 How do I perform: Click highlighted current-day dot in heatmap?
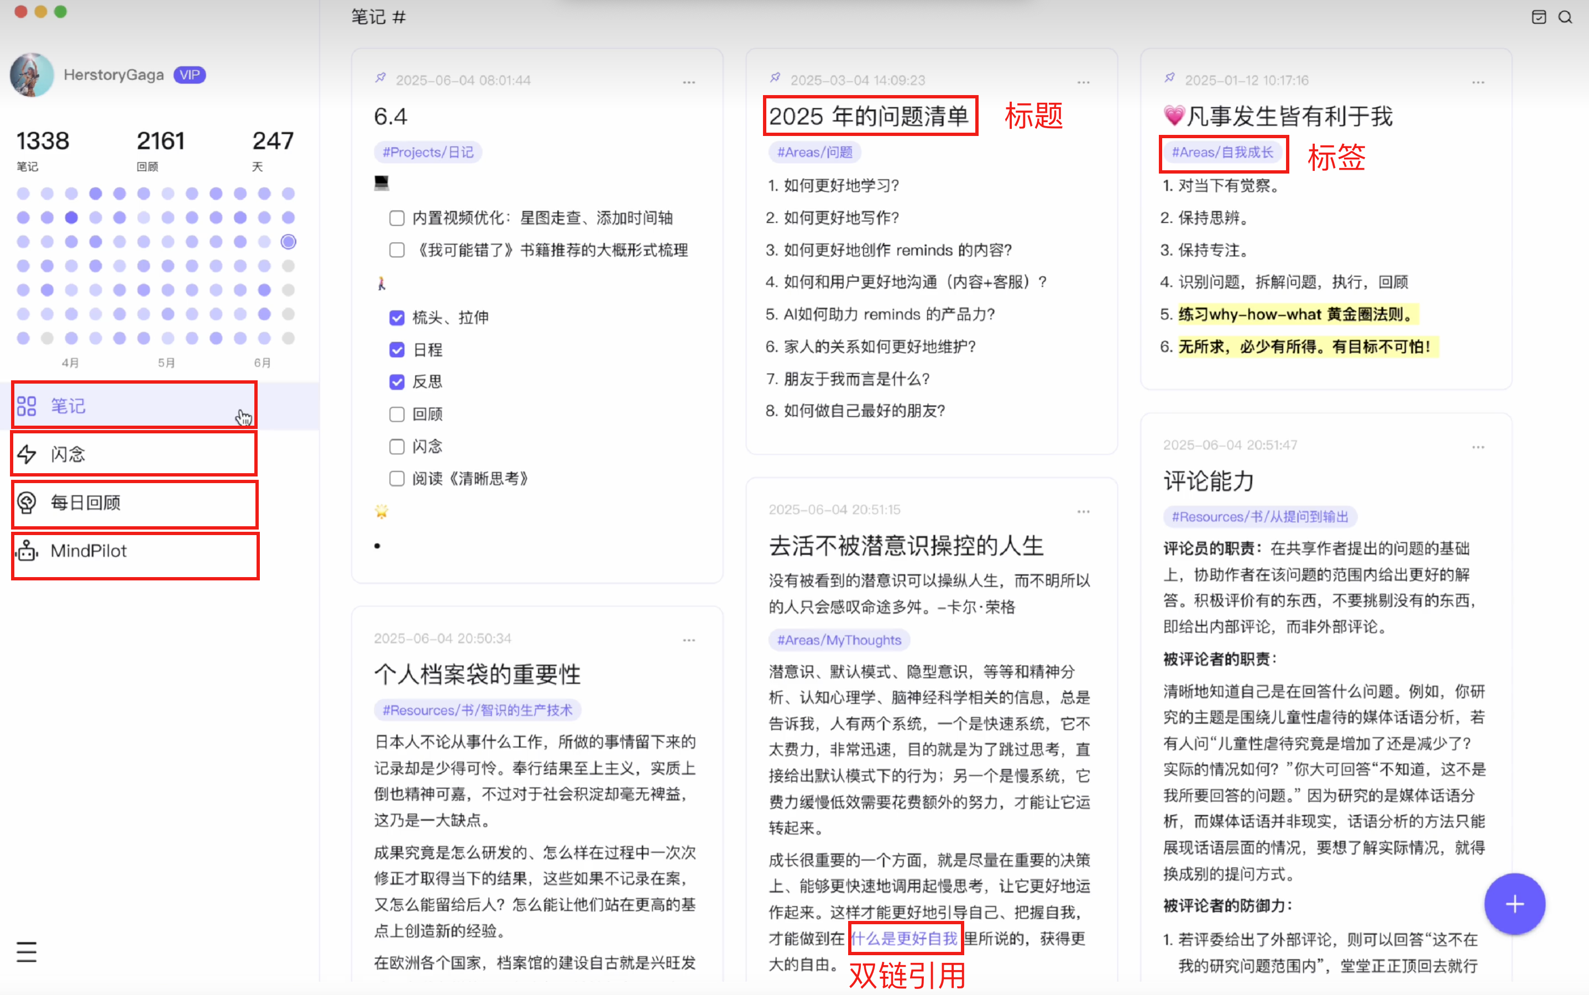pos(288,242)
